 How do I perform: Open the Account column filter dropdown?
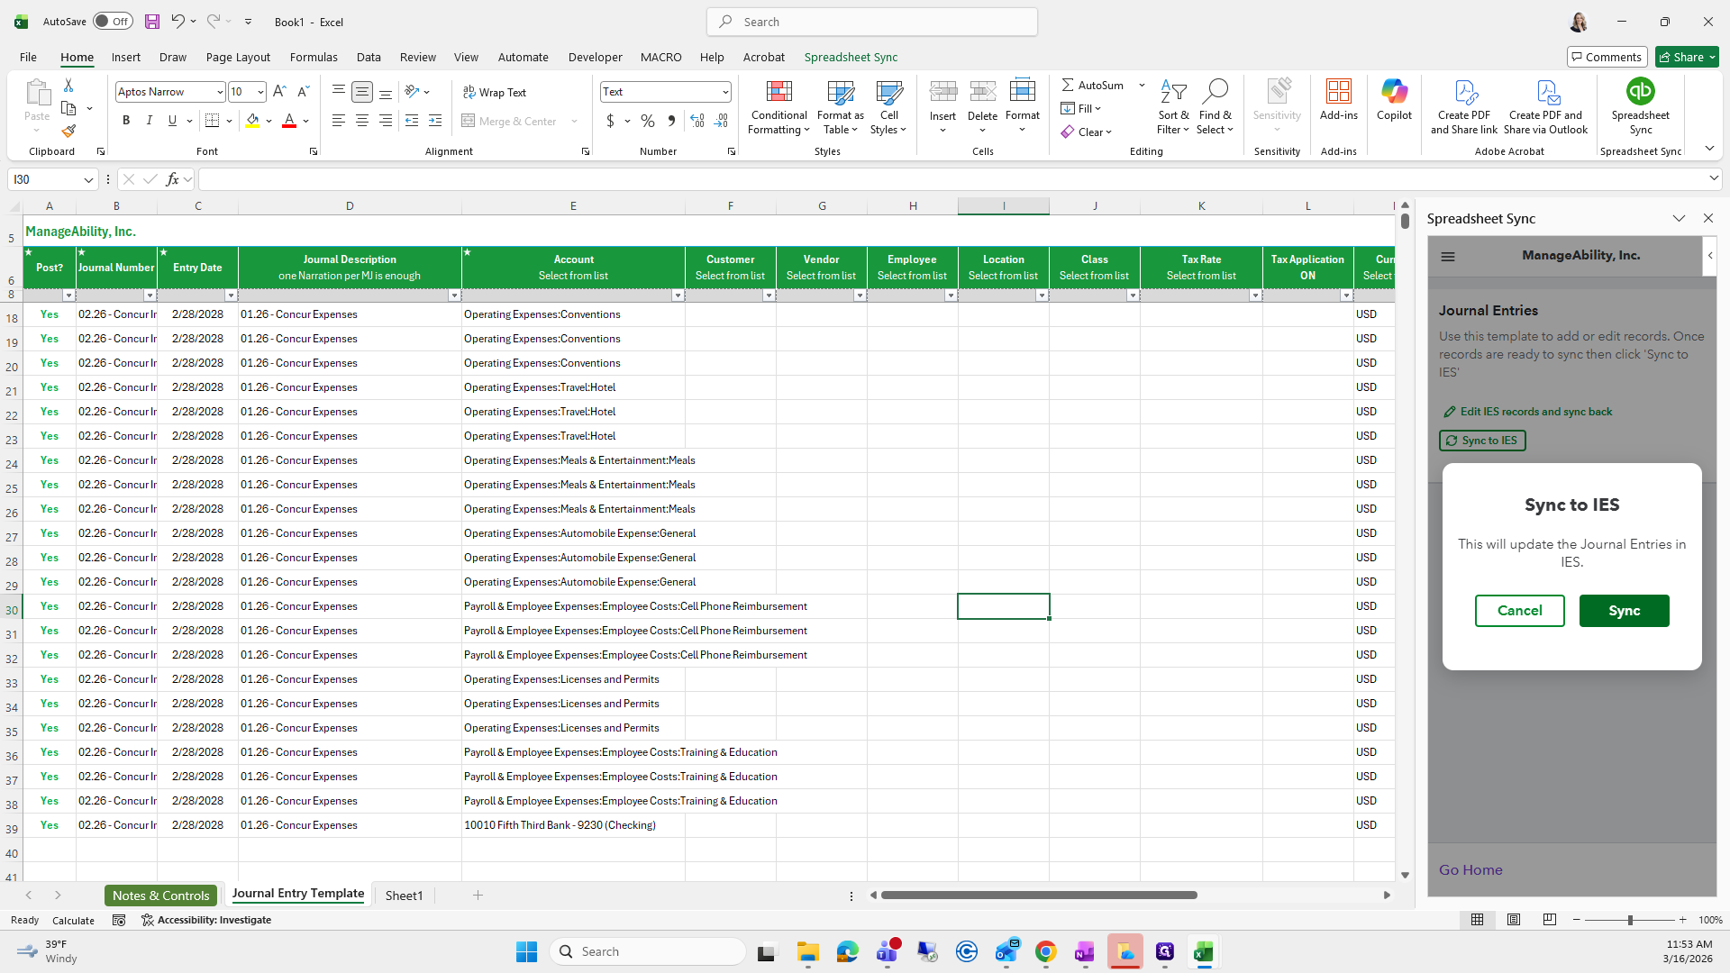pos(678,296)
